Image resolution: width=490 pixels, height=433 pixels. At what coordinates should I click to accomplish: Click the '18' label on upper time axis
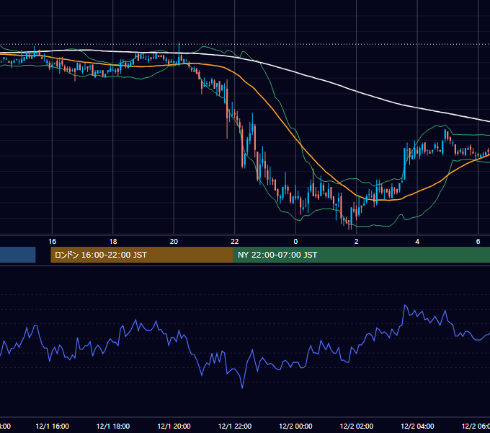pyautogui.click(x=113, y=242)
